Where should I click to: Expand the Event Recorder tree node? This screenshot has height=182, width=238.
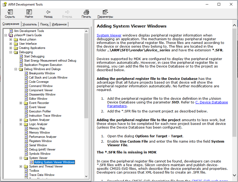[x=21, y=103]
